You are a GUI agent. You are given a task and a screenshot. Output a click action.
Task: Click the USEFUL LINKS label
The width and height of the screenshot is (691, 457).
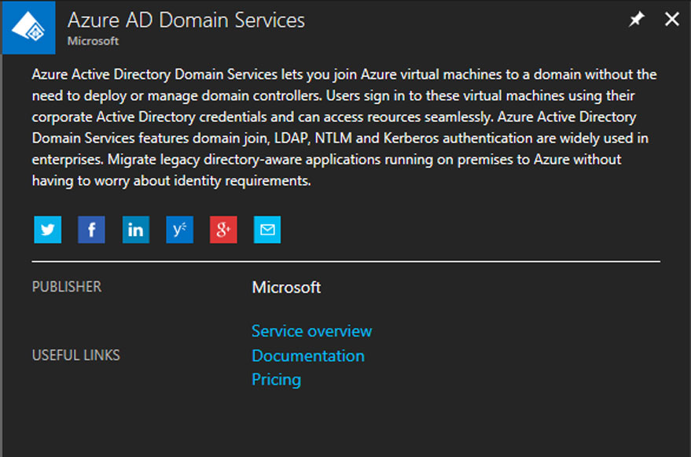(75, 355)
